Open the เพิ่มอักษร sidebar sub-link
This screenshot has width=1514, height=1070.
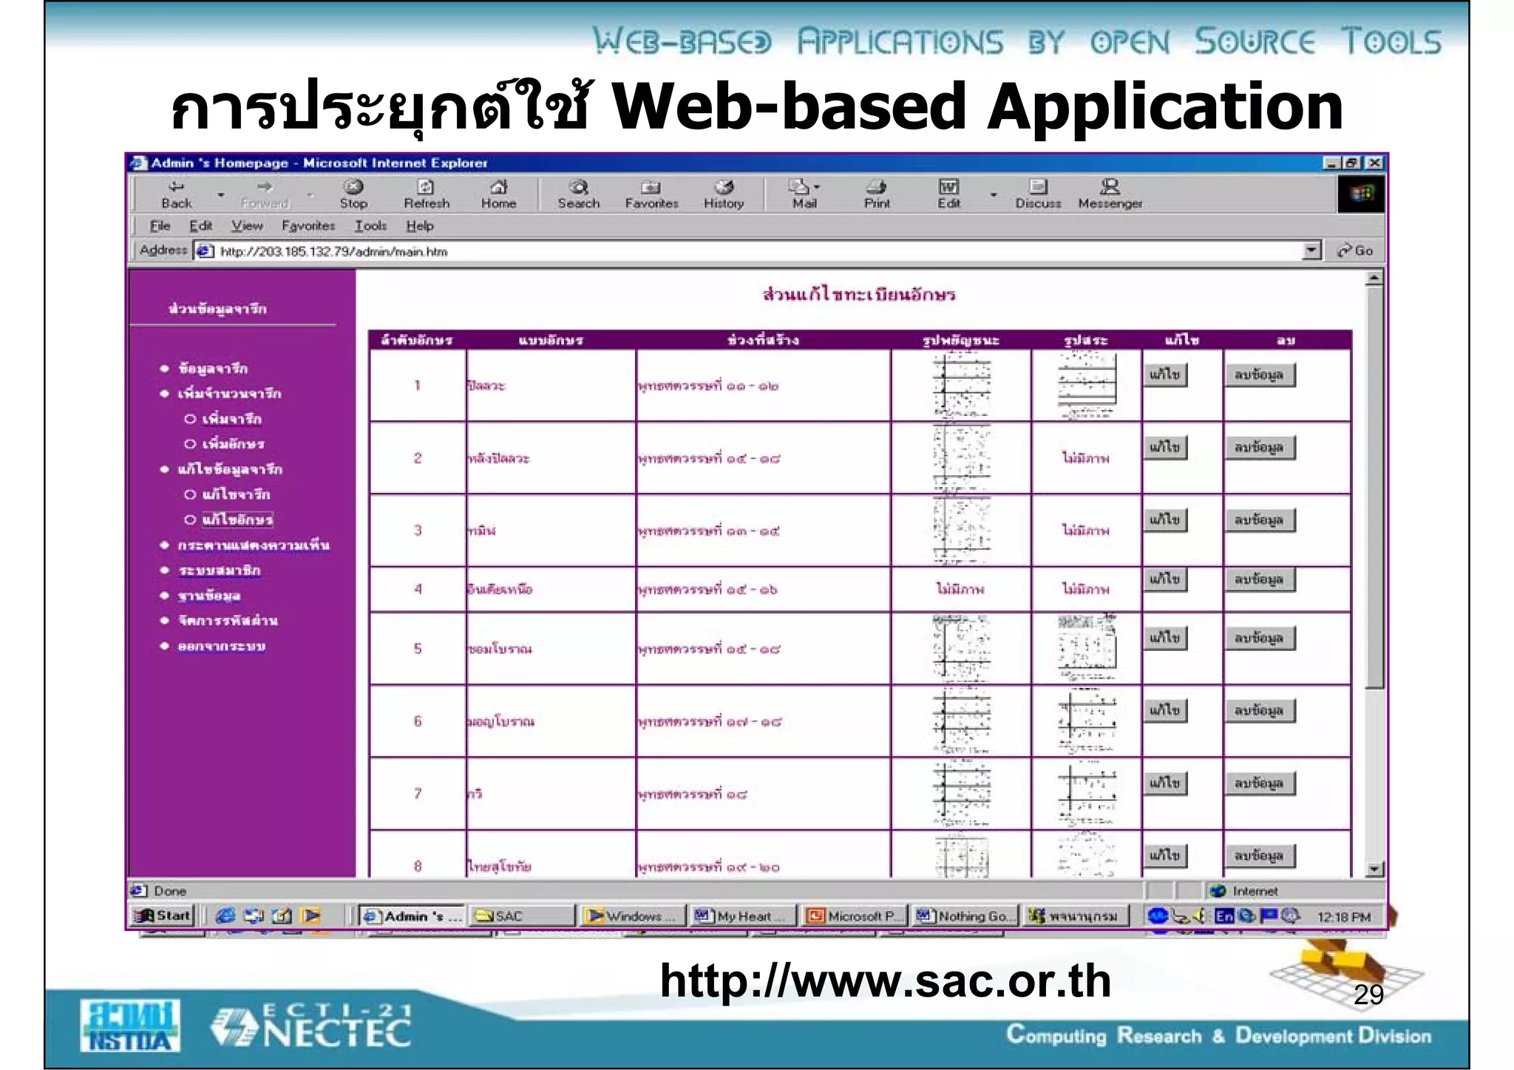click(x=234, y=444)
